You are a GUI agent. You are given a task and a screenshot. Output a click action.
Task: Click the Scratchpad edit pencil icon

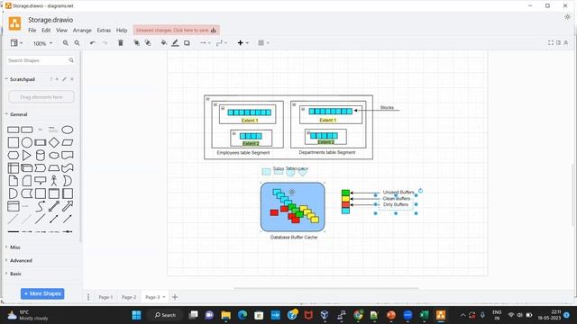pyautogui.click(x=64, y=79)
